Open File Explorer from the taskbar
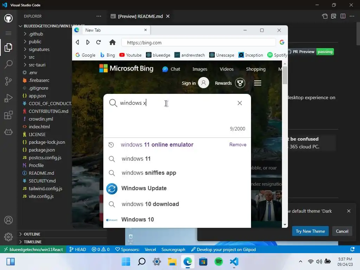360x270 pixels. pyautogui.click(x=172, y=262)
